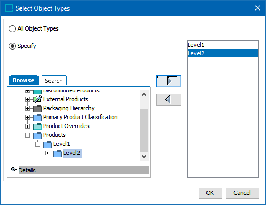This screenshot has height=205, width=266.
Task: Confirm with the OK button
Action: [x=210, y=193]
